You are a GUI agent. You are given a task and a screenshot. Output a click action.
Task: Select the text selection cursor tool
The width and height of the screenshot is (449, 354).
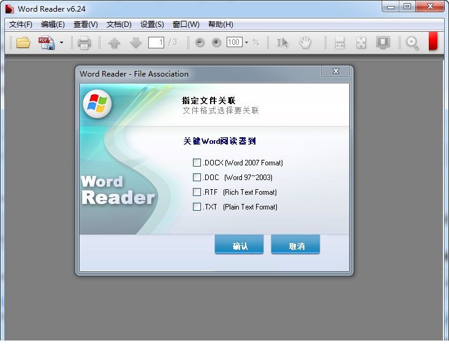(x=282, y=43)
